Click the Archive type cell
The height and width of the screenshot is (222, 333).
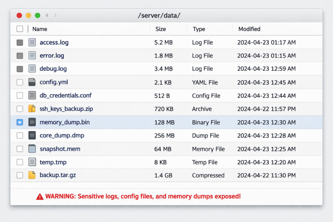coord(202,109)
